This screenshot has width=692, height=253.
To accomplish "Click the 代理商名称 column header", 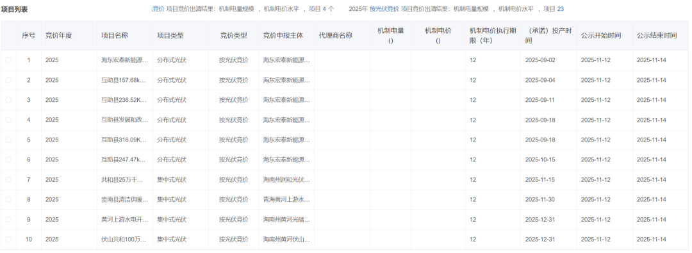I will (x=335, y=36).
